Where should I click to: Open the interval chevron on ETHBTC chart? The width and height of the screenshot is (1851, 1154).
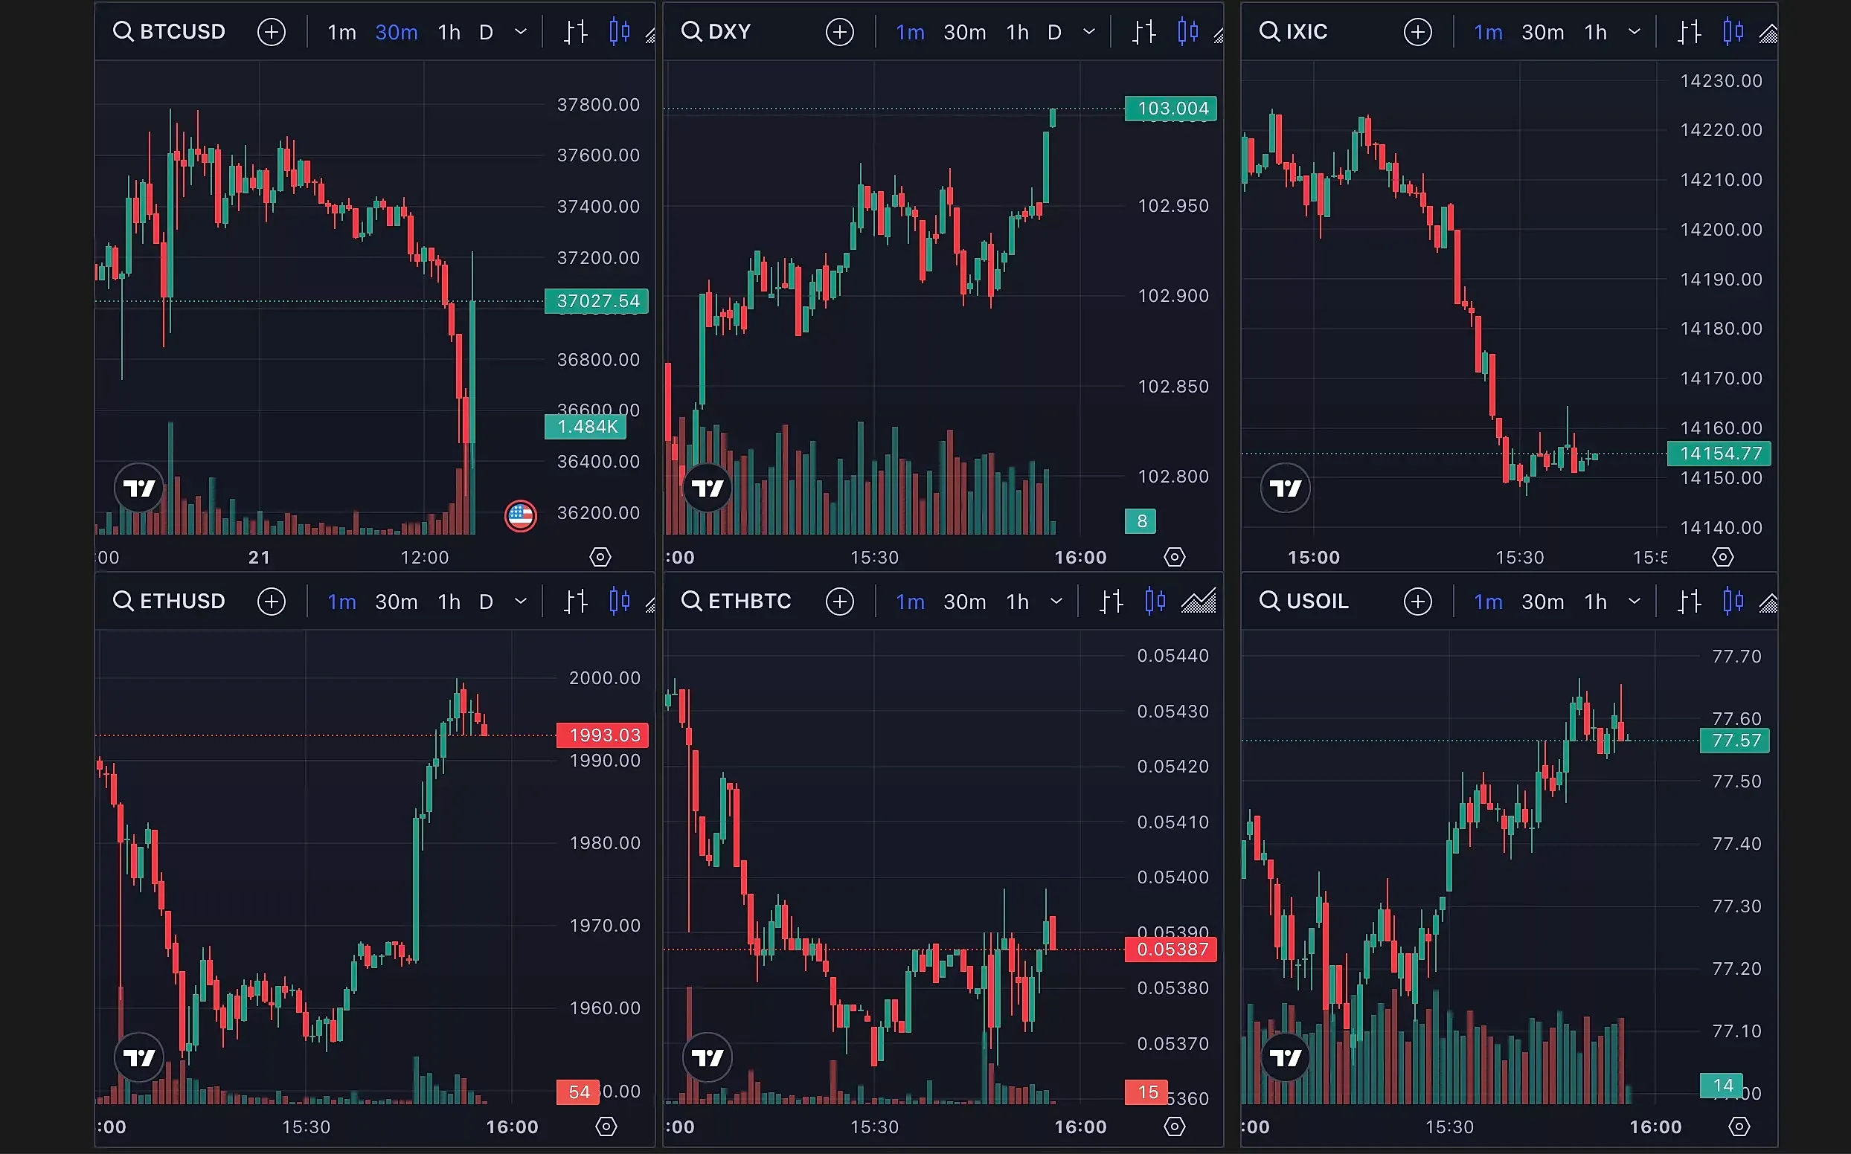pyautogui.click(x=1059, y=601)
